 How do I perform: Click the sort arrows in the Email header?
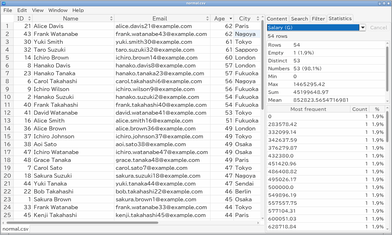[207, 19]
